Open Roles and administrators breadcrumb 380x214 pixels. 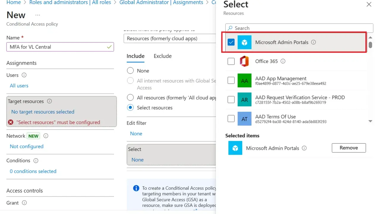pos(70,2)
